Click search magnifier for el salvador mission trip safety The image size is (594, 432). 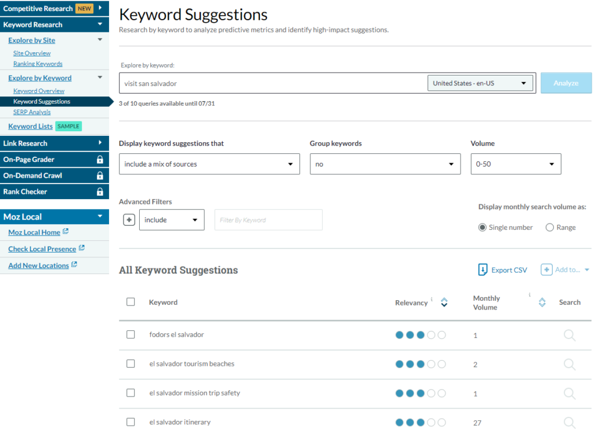coord(569,393)
